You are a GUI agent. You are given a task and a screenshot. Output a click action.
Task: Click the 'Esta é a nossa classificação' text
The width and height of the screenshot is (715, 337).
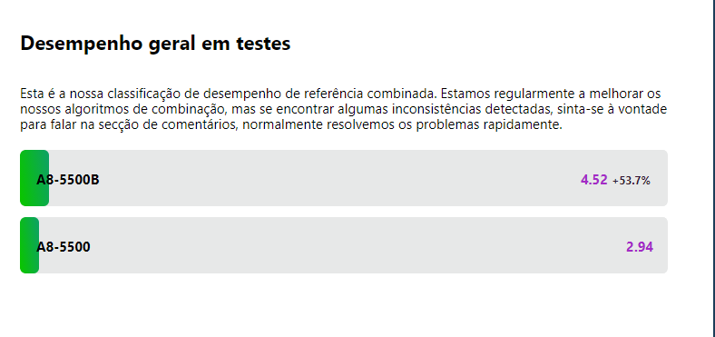coord(93,94)
